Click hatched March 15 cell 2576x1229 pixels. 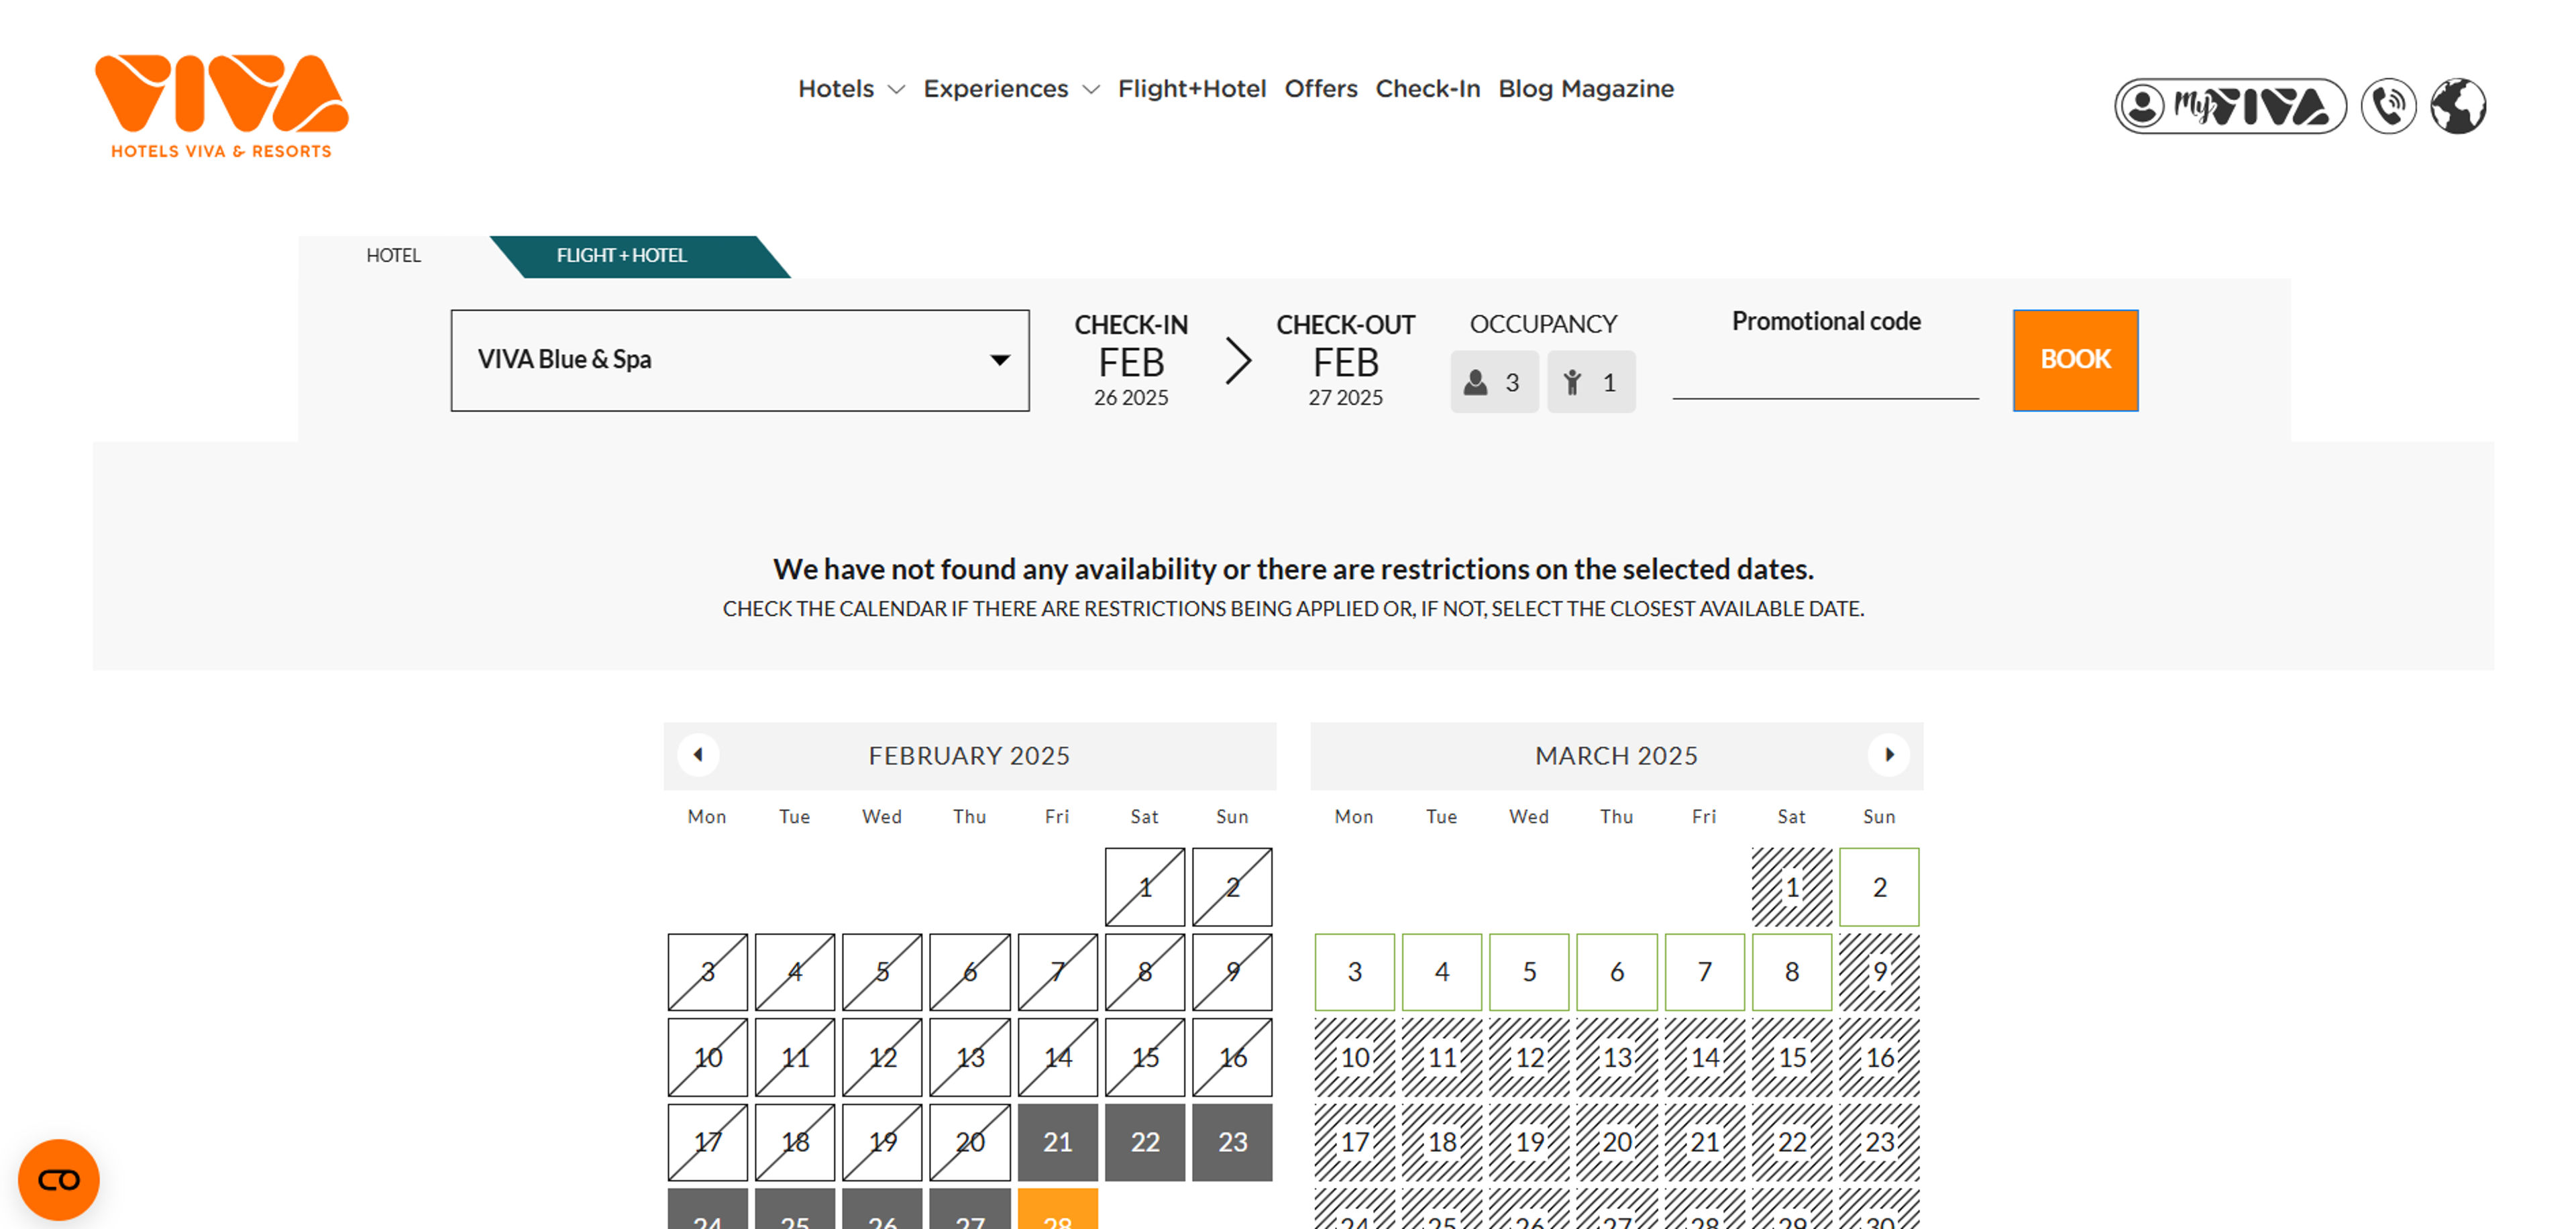(x=1791, y=1057)
